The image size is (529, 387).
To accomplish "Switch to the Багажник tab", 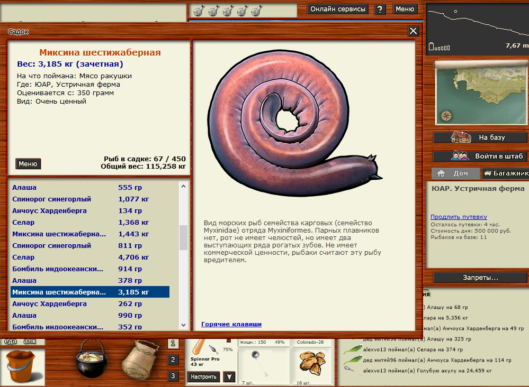I will coord(506,173).
